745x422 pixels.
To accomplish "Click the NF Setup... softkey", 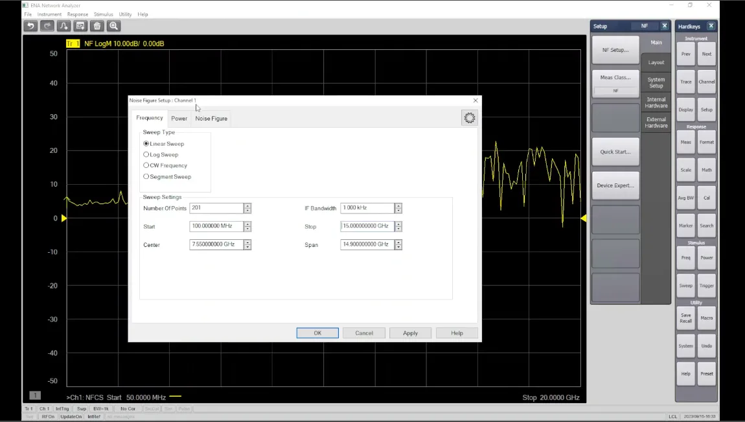I will (x=615, y=50).
